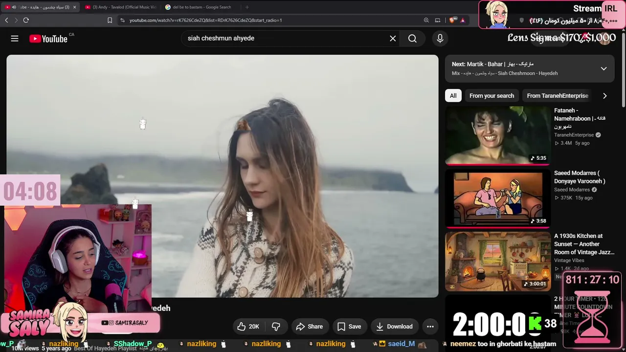Viewport: 626px width, 352px height.
Task: Open Saeed Modarres ( Donyaye Varooneh ) title
Action: point(580,177)
